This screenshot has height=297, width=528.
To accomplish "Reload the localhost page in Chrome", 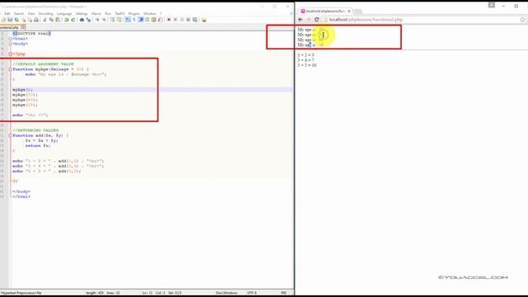I will 317,20.
